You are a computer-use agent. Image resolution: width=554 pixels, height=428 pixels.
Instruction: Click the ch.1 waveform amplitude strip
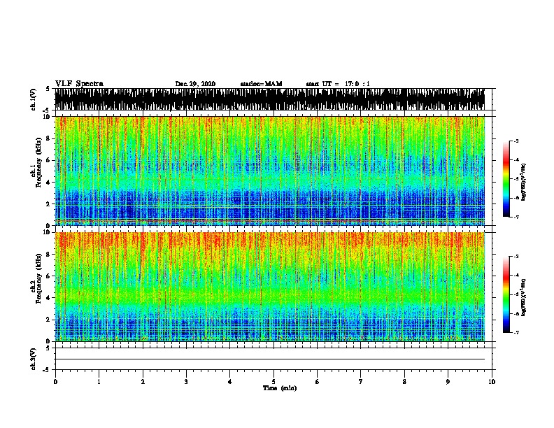[269, 99]
